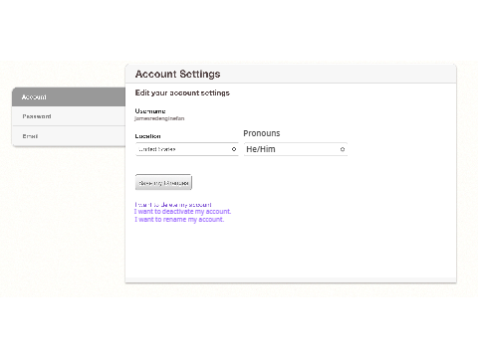This screenshot has width=478, height=358.
Task: Open the Location dropdown showing United States
Action: 187,149
